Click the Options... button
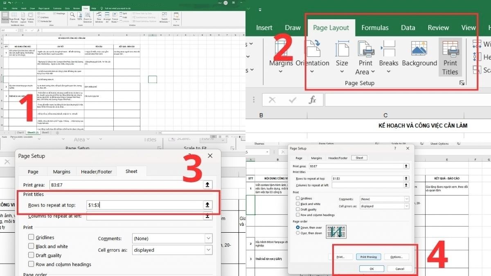This screenshot has height=276, width=491. (x=396, y=256)
